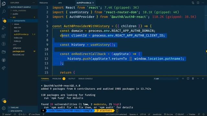
Task: Select the TERMINAL panel tab
Action: coord(45,79)
